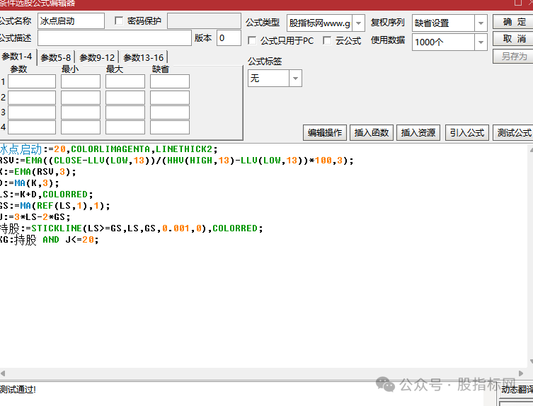Click the code line LS:=K+D,COLORRED

click(x=47, y=195)
